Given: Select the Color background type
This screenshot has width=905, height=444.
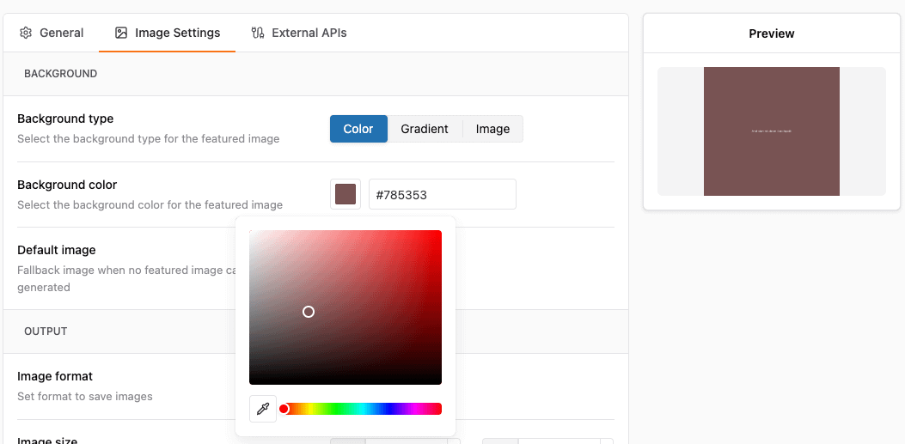Looking at the screenshot, I should (358, 129).
